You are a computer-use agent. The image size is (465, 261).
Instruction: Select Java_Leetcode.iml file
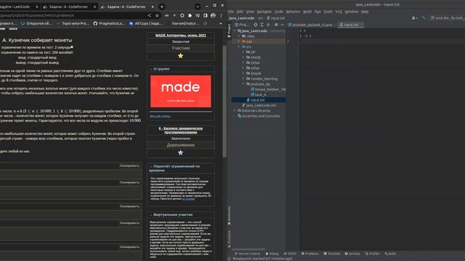(x=259, y=105)
